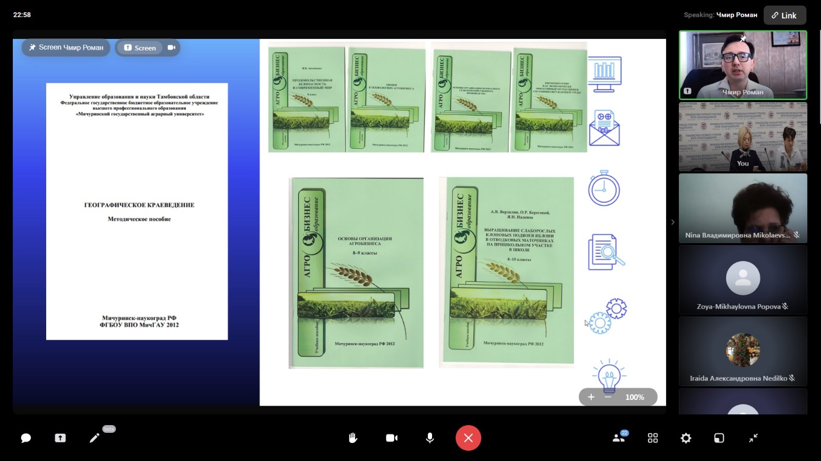Change the tile grid layout
This screenshot has height=461, width=821.
653,438
